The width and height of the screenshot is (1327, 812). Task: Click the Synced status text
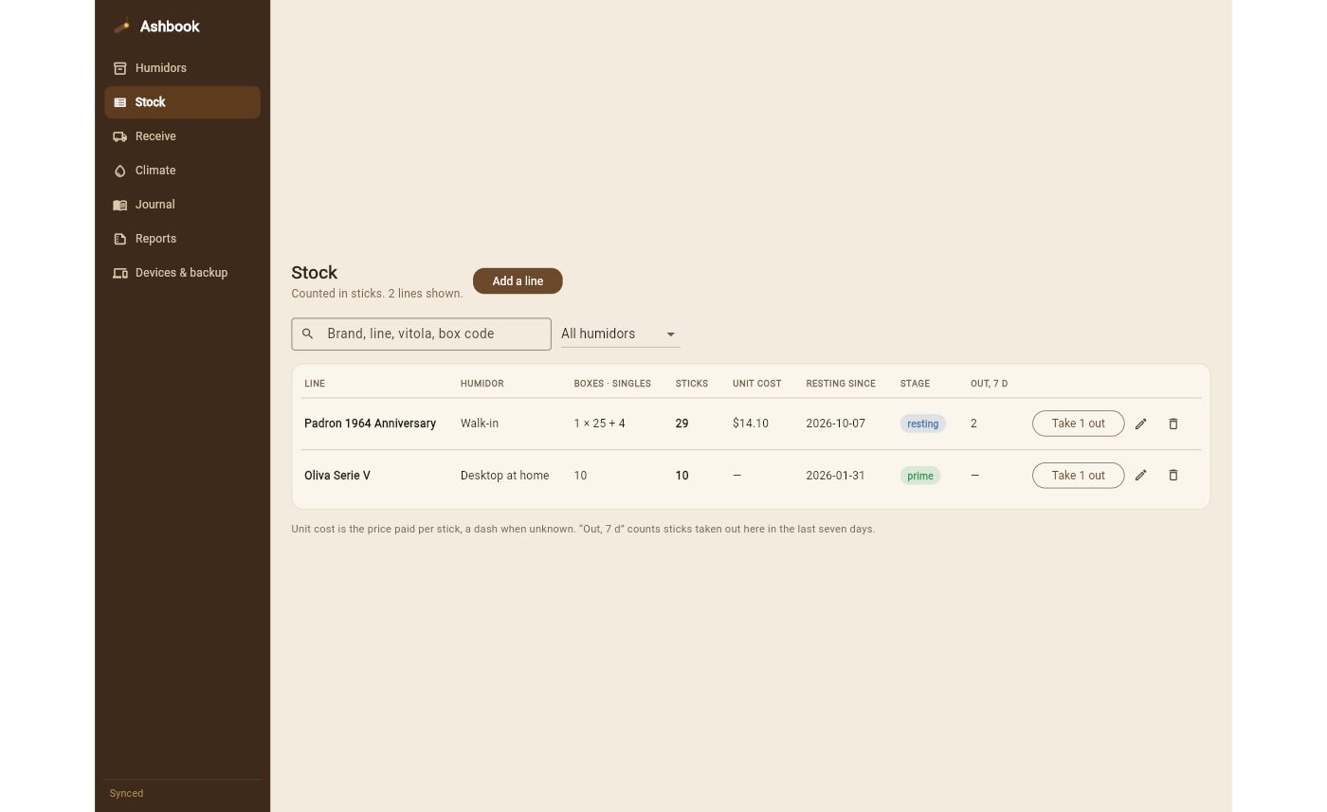tap(126, 794)
